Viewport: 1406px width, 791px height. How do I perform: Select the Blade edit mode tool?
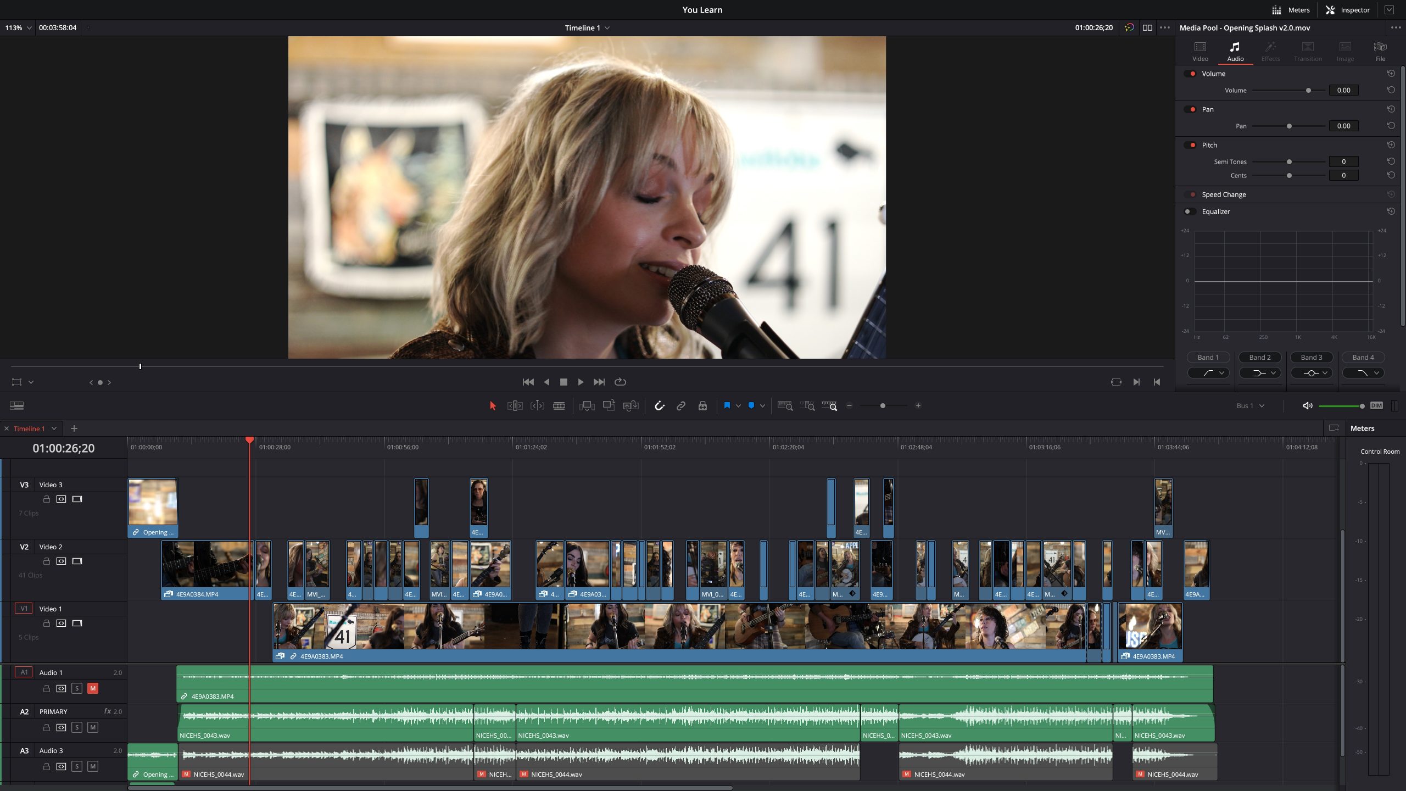[559, 406]
